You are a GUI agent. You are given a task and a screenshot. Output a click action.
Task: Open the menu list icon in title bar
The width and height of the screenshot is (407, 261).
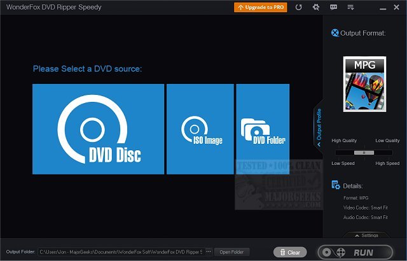(350, 7)
